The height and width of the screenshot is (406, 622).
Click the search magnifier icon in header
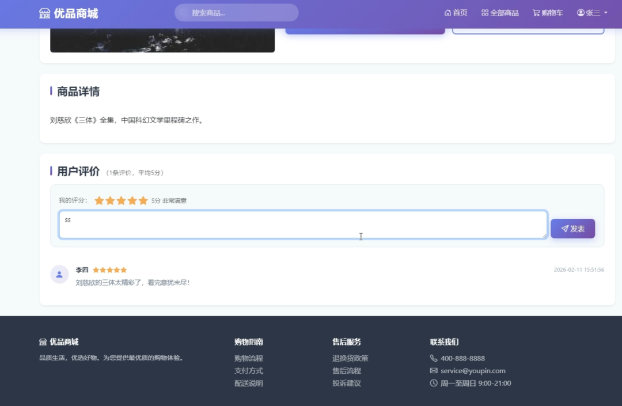(183, 13)
